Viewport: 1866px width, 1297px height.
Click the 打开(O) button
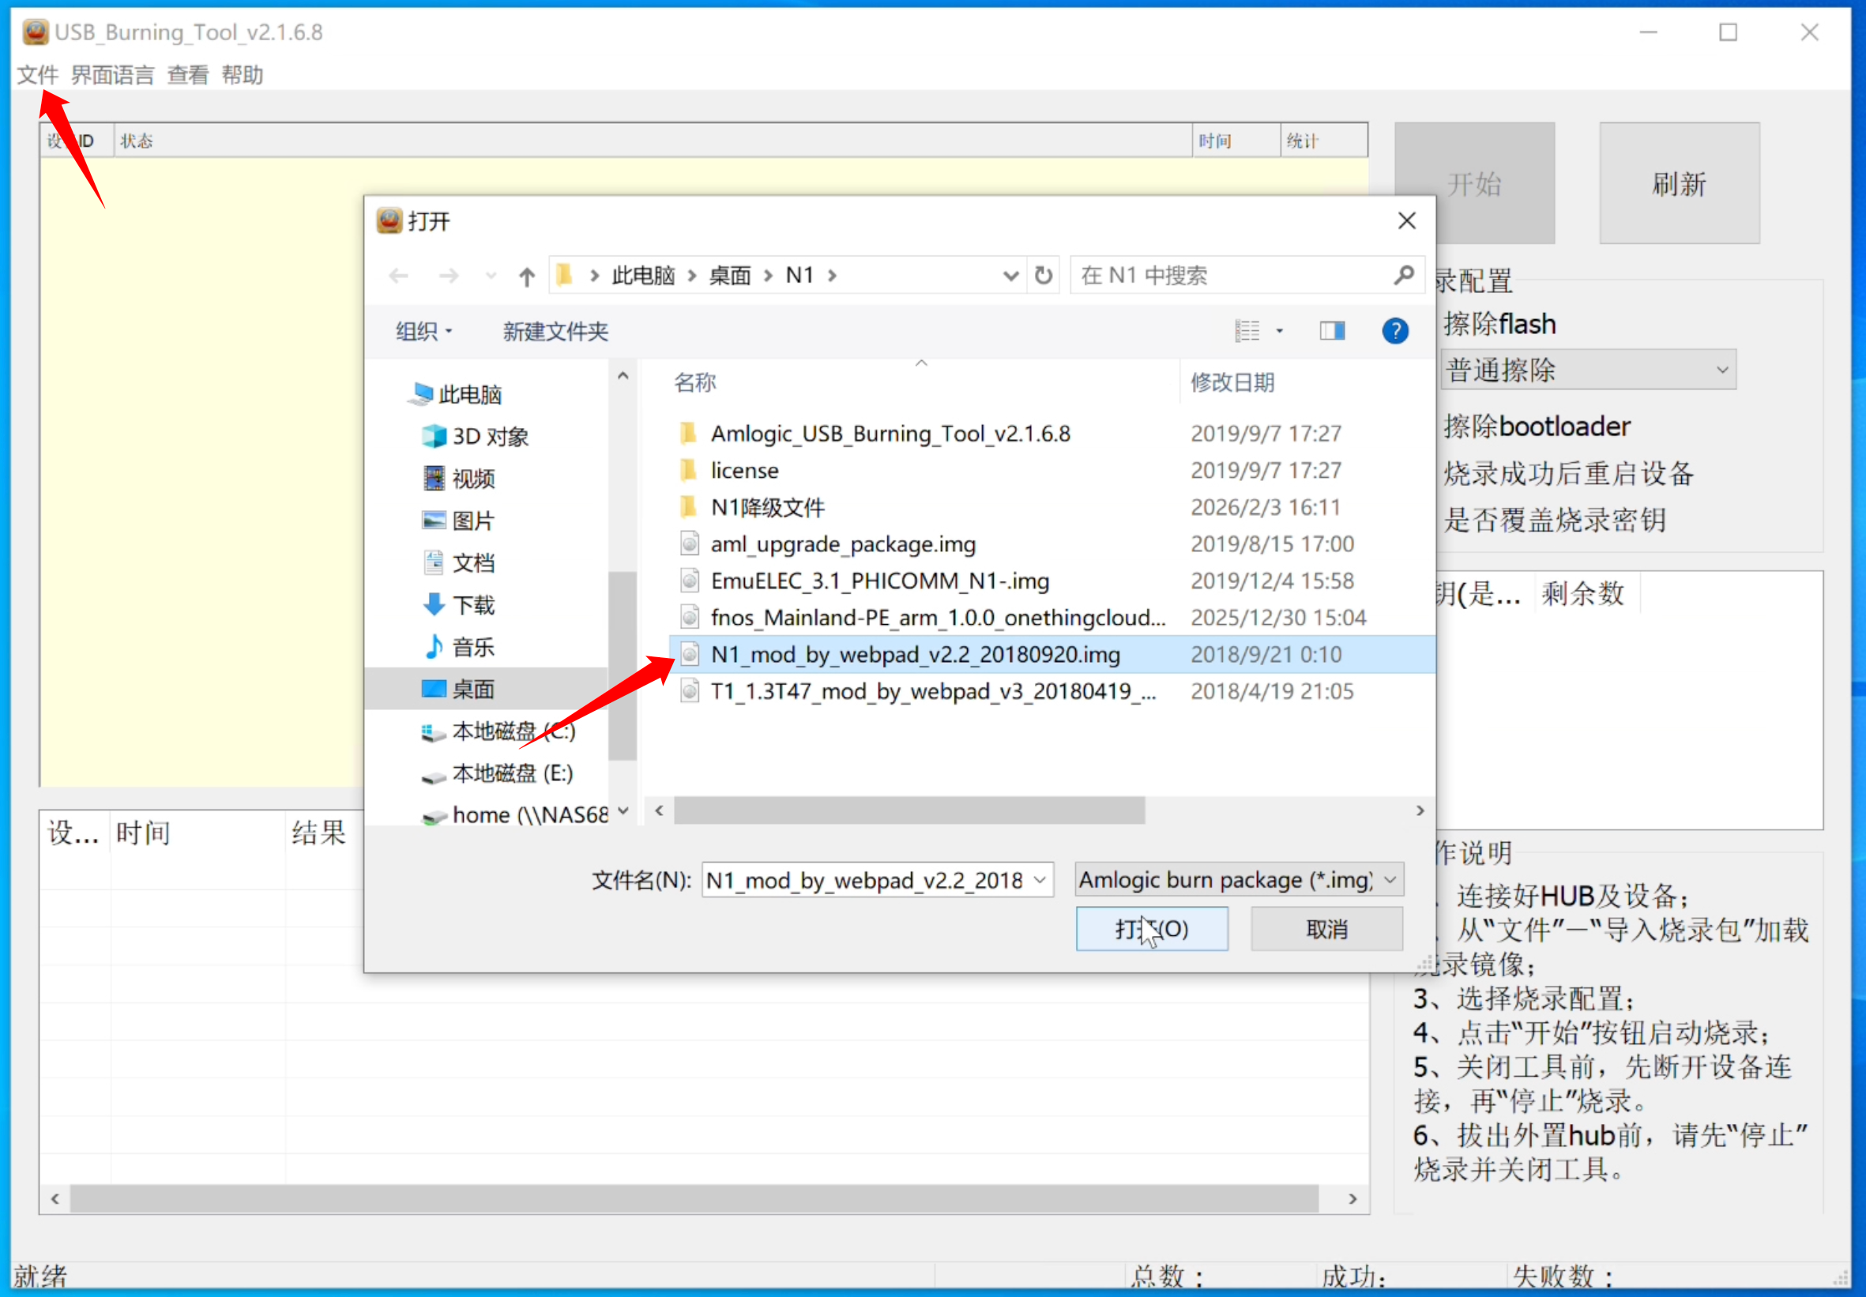click(x=1151, y=928)
